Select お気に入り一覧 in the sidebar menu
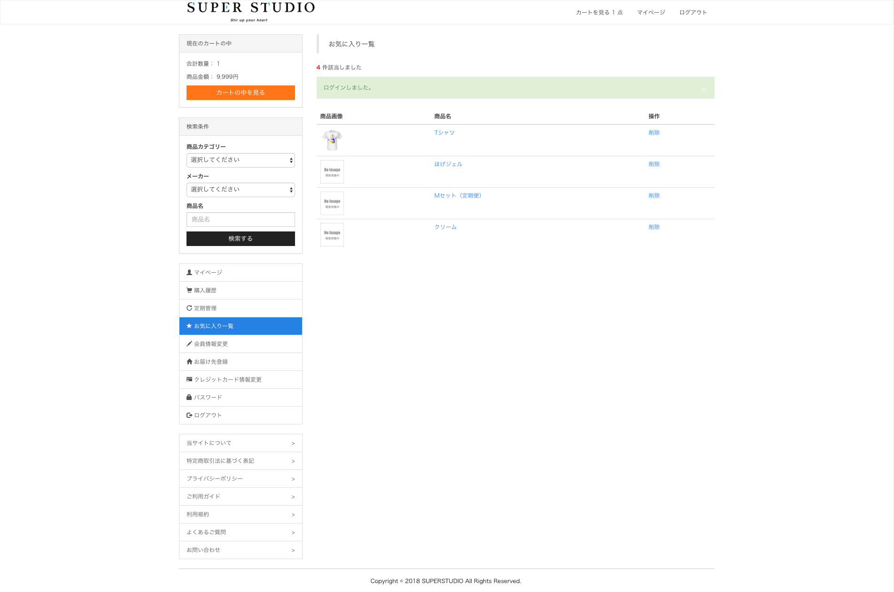Screen dimensions: 894x592 [x=241, y=326]
